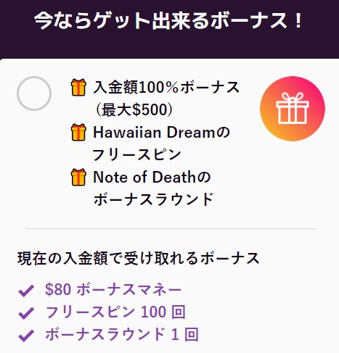Click the black フリースピン line
The height and width of the screenshot is (353, 339).
137,154
